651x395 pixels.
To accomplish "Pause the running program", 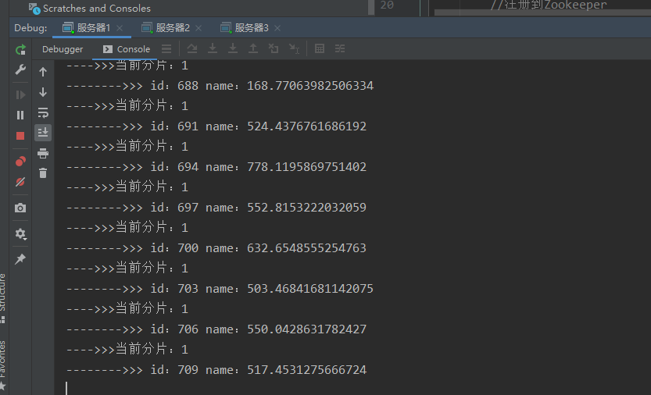I will click(x=20, y=115).
